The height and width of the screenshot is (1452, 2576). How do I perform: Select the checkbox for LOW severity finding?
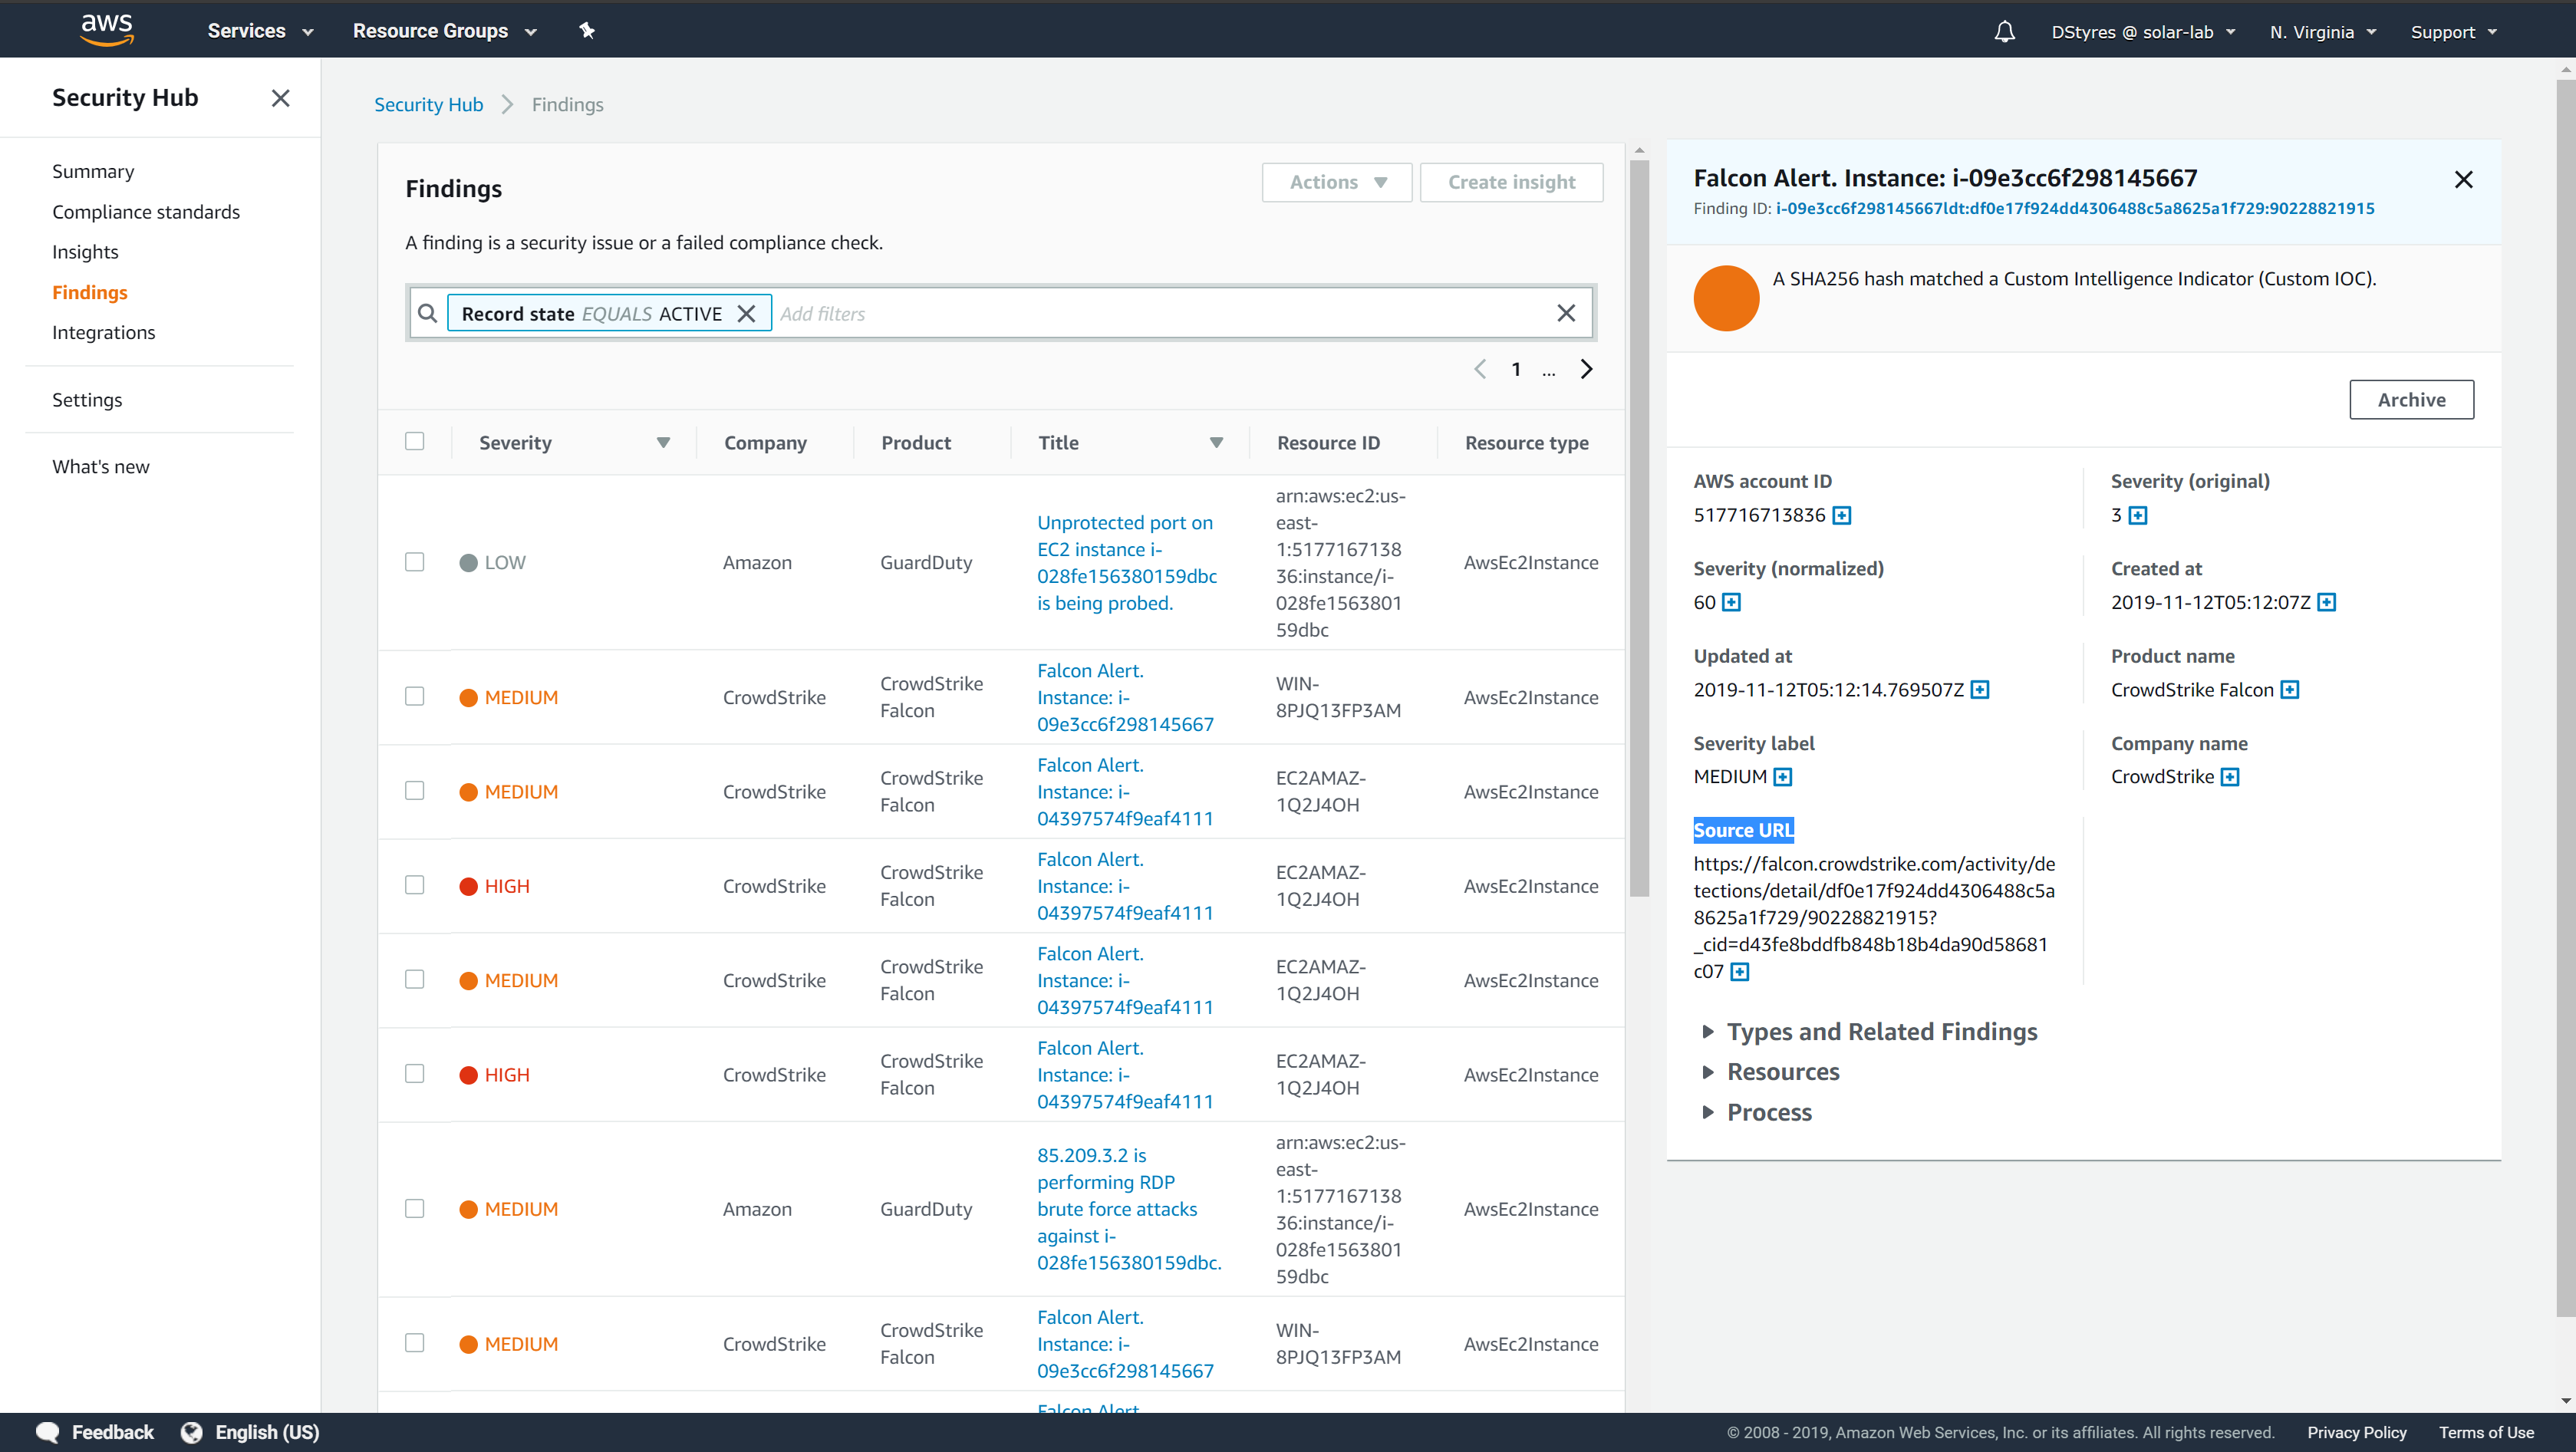click(414, 561)
